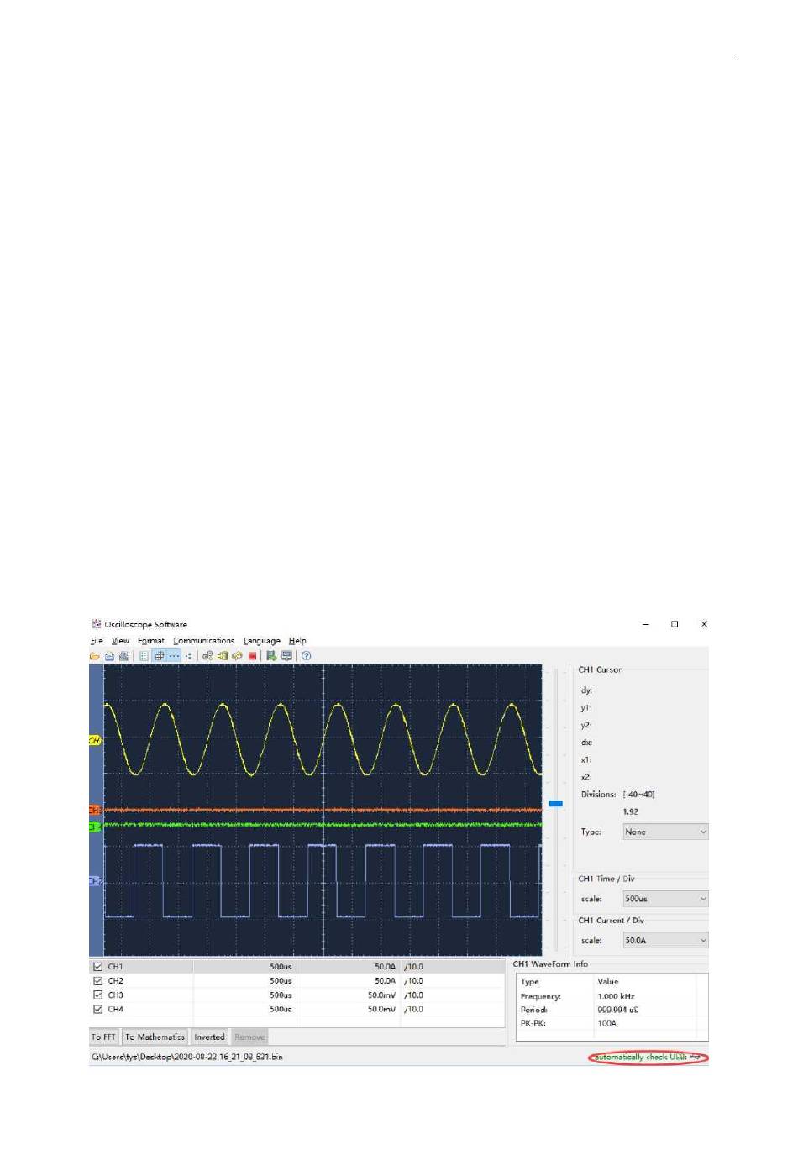Viewport: 798px width, 1155px height.
Task: Click the Oscilloscope Software title icon
Action: pos(96,624)
